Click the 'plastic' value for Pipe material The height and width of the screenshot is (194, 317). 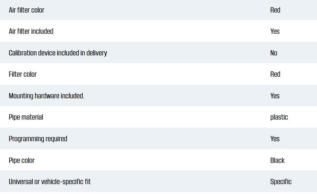tap(279, 117)
